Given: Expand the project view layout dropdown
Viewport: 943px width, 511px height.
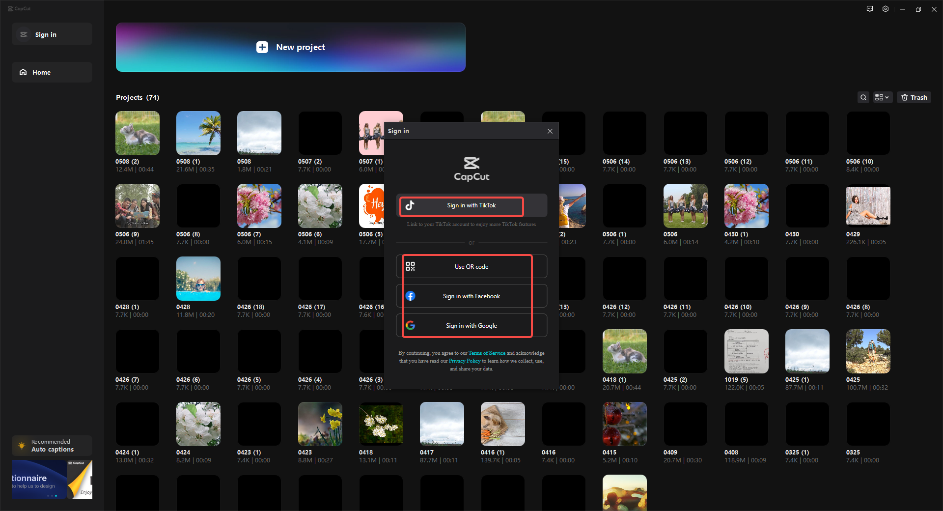Looking at the screenshot, I should pyautogui.click(x=882, y=97).
